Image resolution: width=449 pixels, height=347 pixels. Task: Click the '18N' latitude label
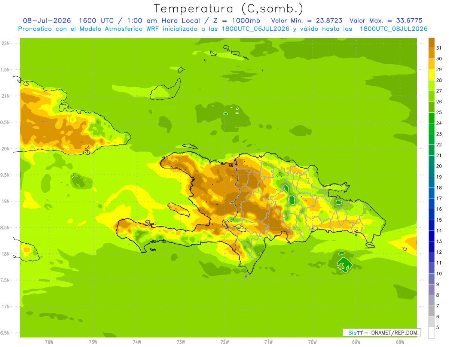[x=6, y=254]
